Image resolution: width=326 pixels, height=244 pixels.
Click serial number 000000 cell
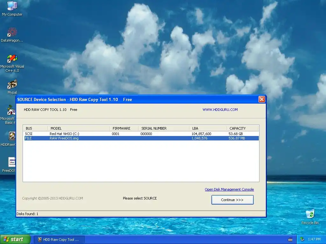[x=146, y=134]
